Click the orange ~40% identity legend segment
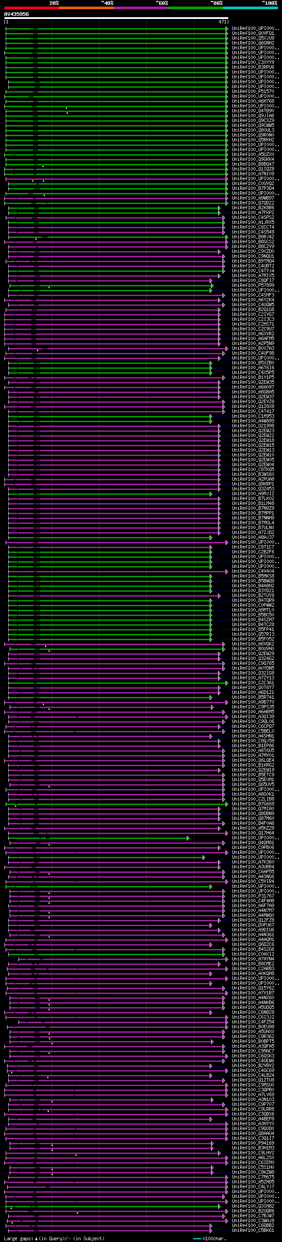The height and width of the screenshot is (1242, 282). (x=86, y=8)
